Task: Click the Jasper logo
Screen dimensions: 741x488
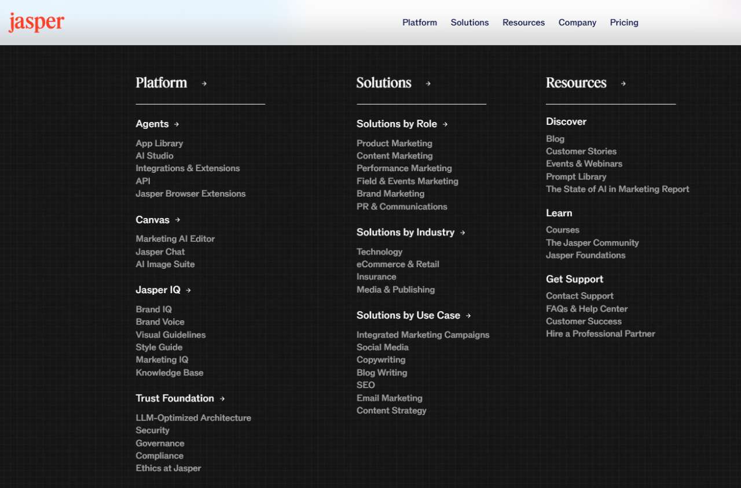Action: [x=36, y=22]
